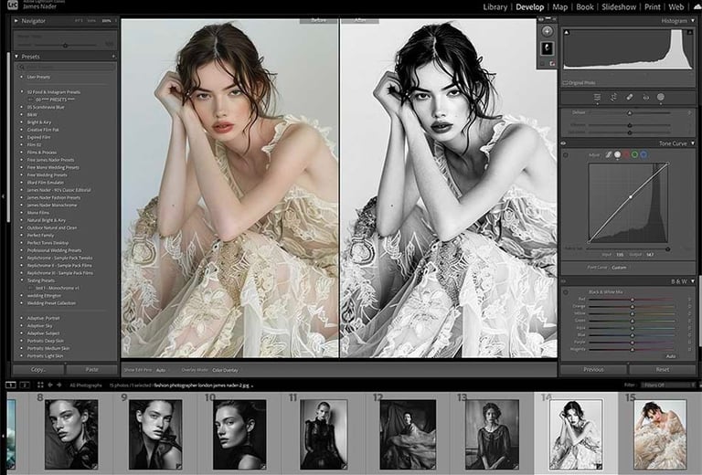
Task: Select the Edit sliders tool icon
Action: (597, 97)
